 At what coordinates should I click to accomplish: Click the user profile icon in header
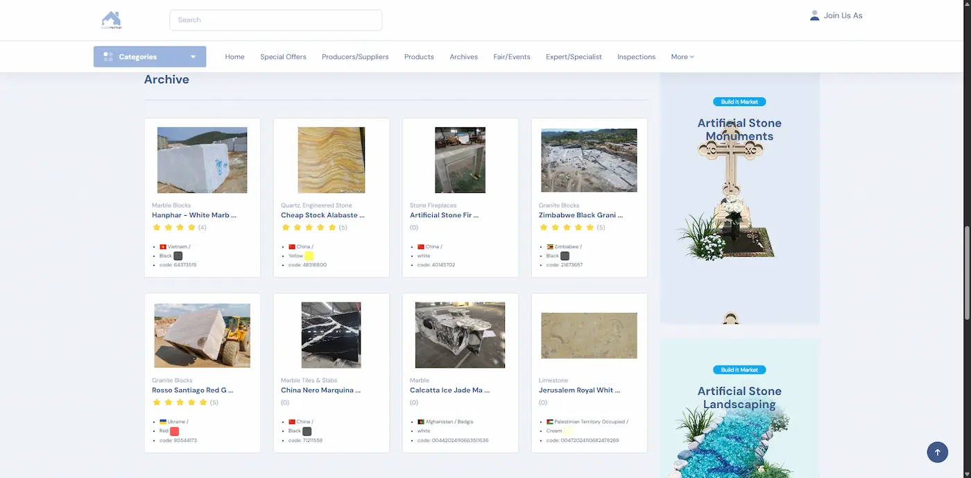tap(814, 15)
